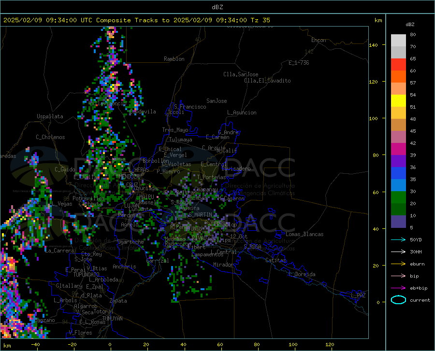Click the 'L_Dormida' map label

pos(302,274)
